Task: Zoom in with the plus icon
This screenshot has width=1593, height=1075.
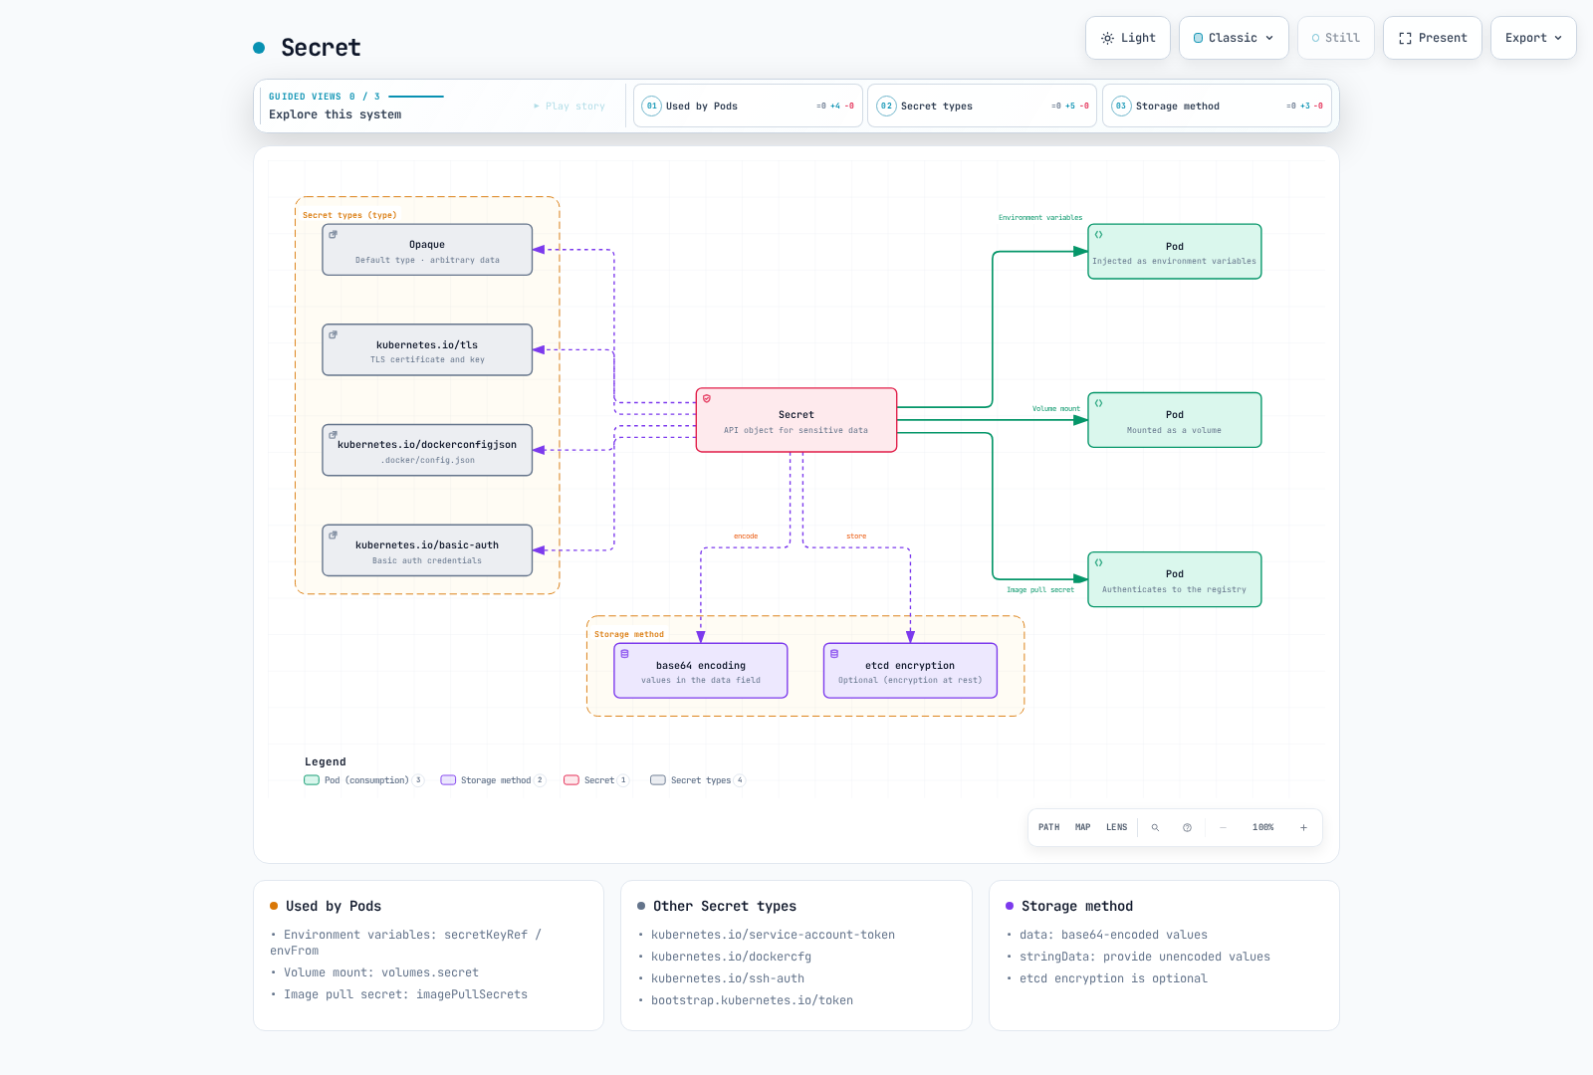Action: coord(1303,827)
